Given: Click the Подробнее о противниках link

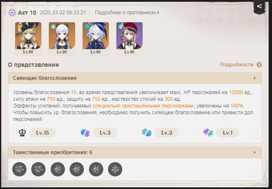Looking at the screenshot, I should [x=125, y=13].
